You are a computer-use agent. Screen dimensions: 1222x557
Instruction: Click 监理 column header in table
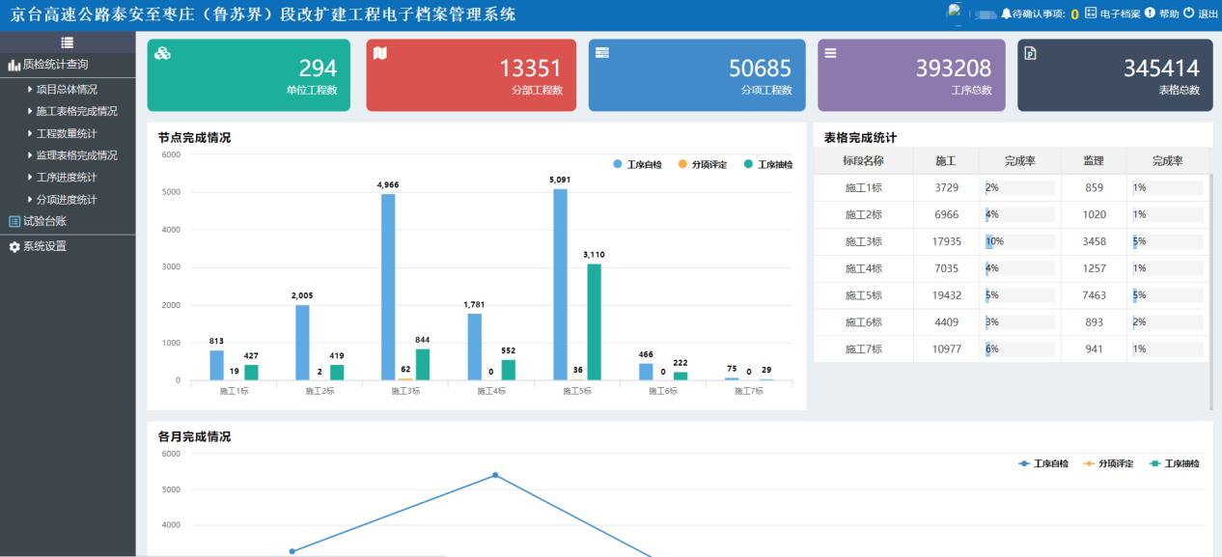click(1093, 161)
